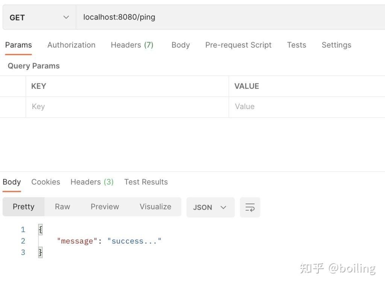Screen dimensions: 385x286
Task: Click the request URL field
Action: tap(229, 17)
